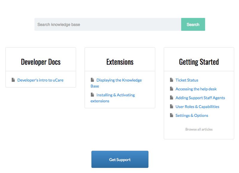Image resolution: width=239 pixels, height=173 pixels.
Task: Focus the Search knowledge base field
Action: point(108,25)
